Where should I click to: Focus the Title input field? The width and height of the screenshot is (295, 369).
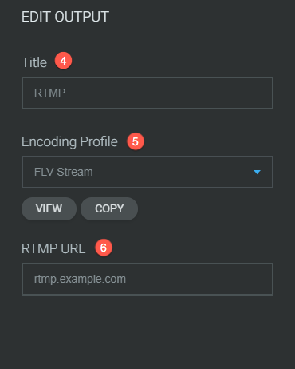point(147,93)
